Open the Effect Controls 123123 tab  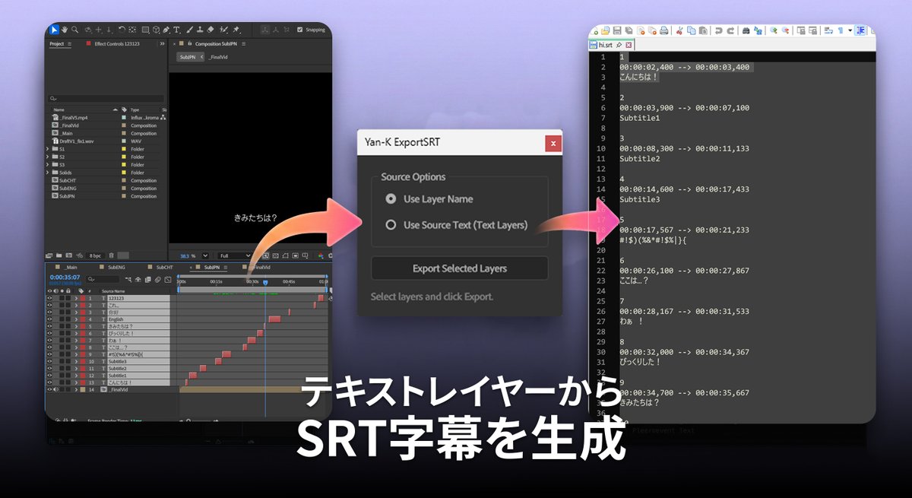pos(116,44)
